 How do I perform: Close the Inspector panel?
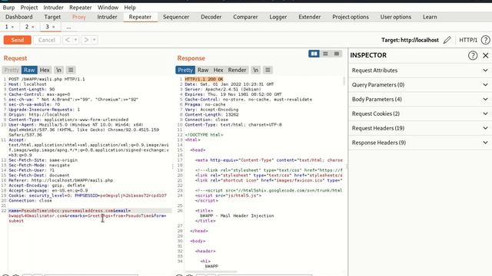[x=485, y=55]
